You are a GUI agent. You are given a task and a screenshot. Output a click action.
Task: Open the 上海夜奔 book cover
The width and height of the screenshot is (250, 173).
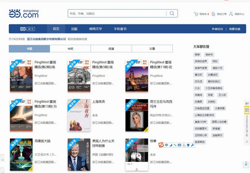(x=79, y=115)
